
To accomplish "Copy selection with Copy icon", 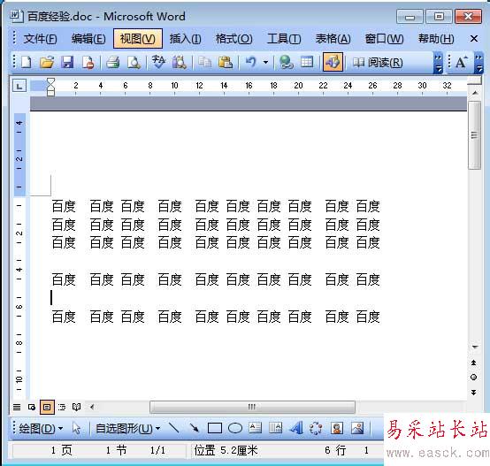I will coord(204,62).
